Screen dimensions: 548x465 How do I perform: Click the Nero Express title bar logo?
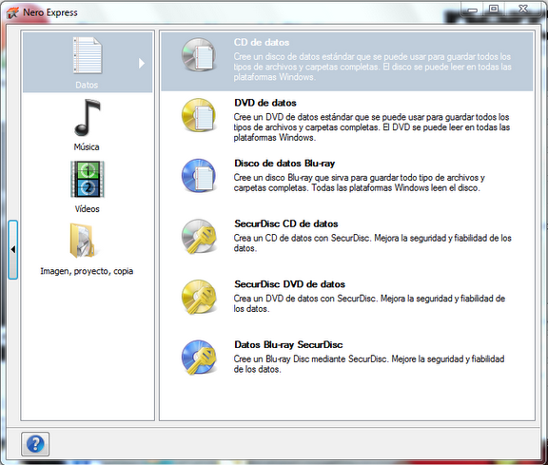tap(12, 13)
